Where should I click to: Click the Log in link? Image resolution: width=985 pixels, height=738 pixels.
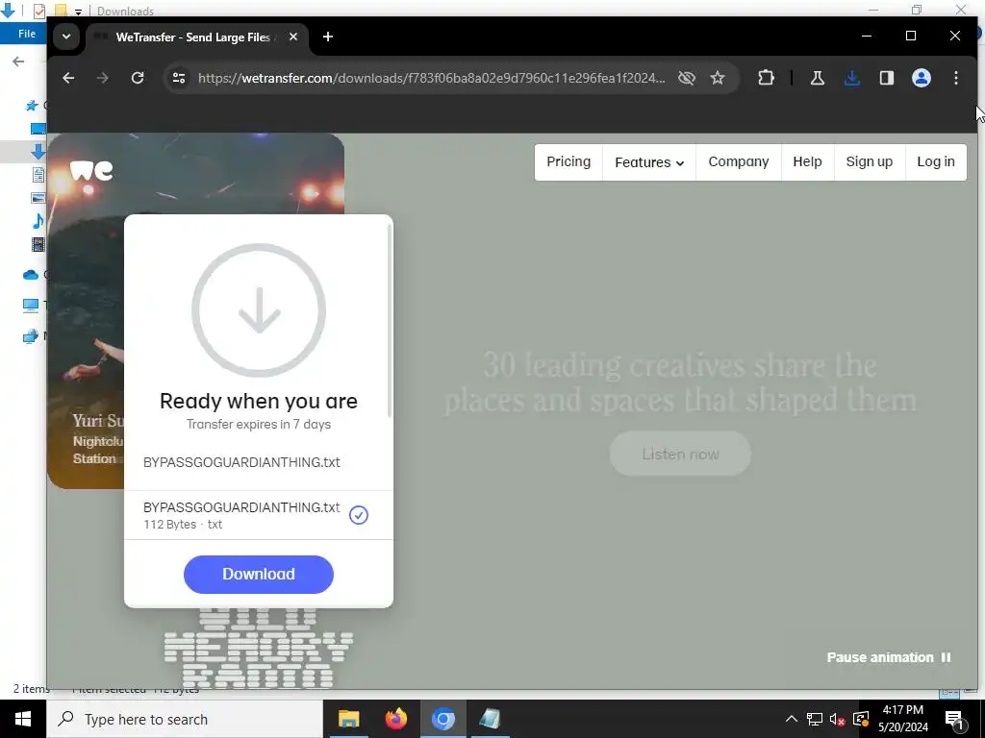pos(935,161)
